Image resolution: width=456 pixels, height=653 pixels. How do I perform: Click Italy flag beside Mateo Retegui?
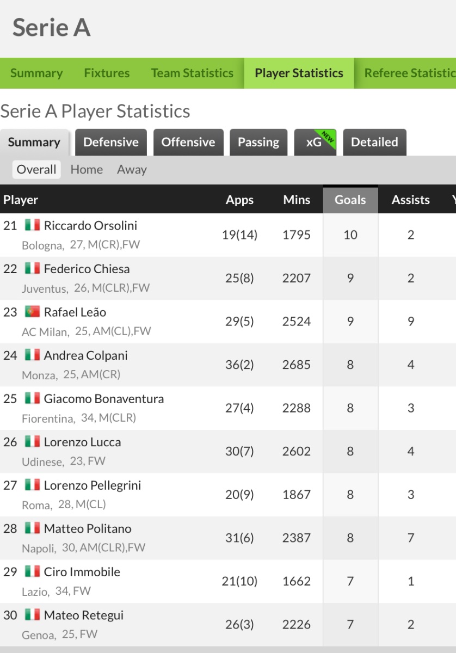point(32,615)
